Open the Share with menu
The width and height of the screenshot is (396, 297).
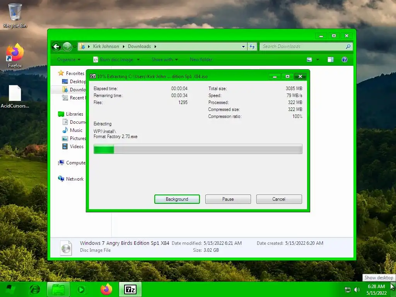click(165, 60)
